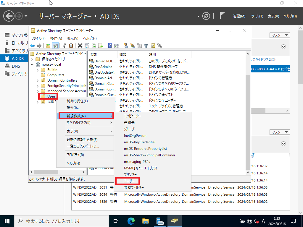Click the create new group toolbar icon

click(132, 46)
